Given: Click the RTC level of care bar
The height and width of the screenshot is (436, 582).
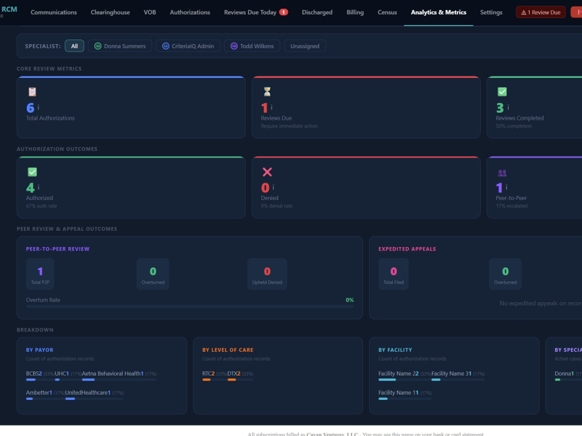Looking at the screenshot, I should point(215,380).
